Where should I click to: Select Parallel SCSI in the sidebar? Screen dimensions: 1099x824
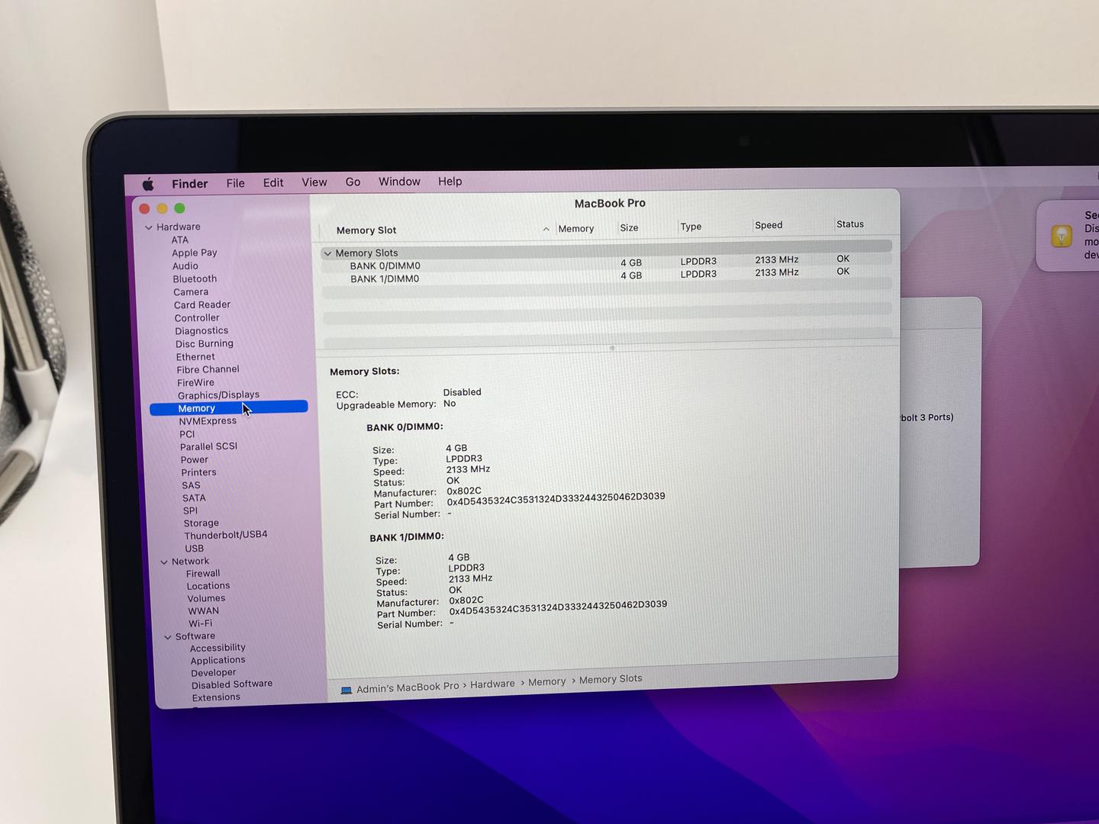pyautogui.click(x=208, y=446)
